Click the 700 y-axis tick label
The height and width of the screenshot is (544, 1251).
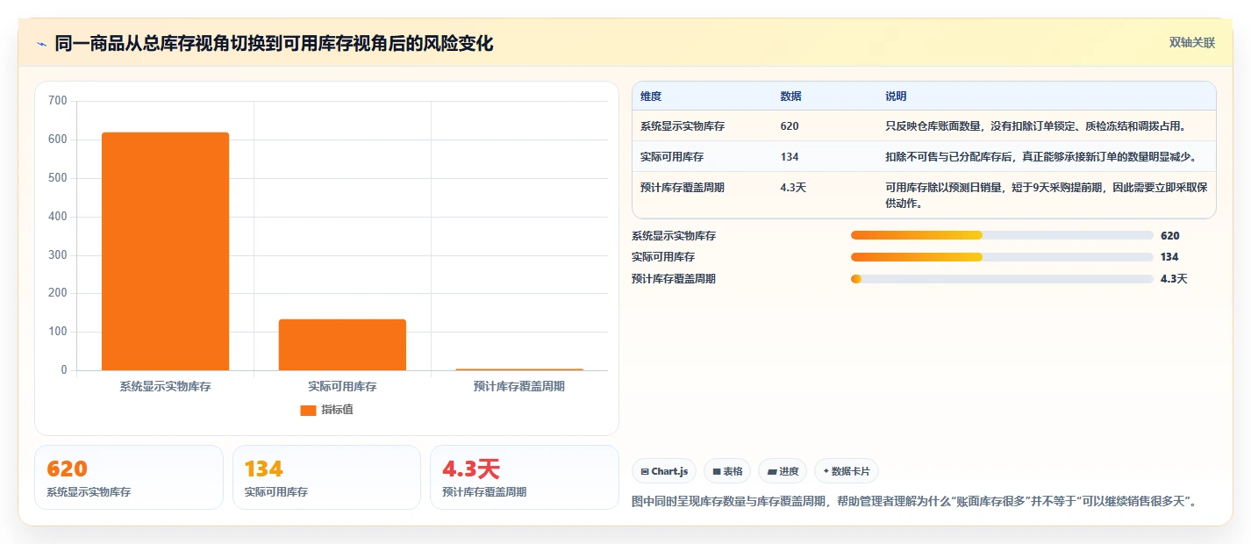coord(58,101)
